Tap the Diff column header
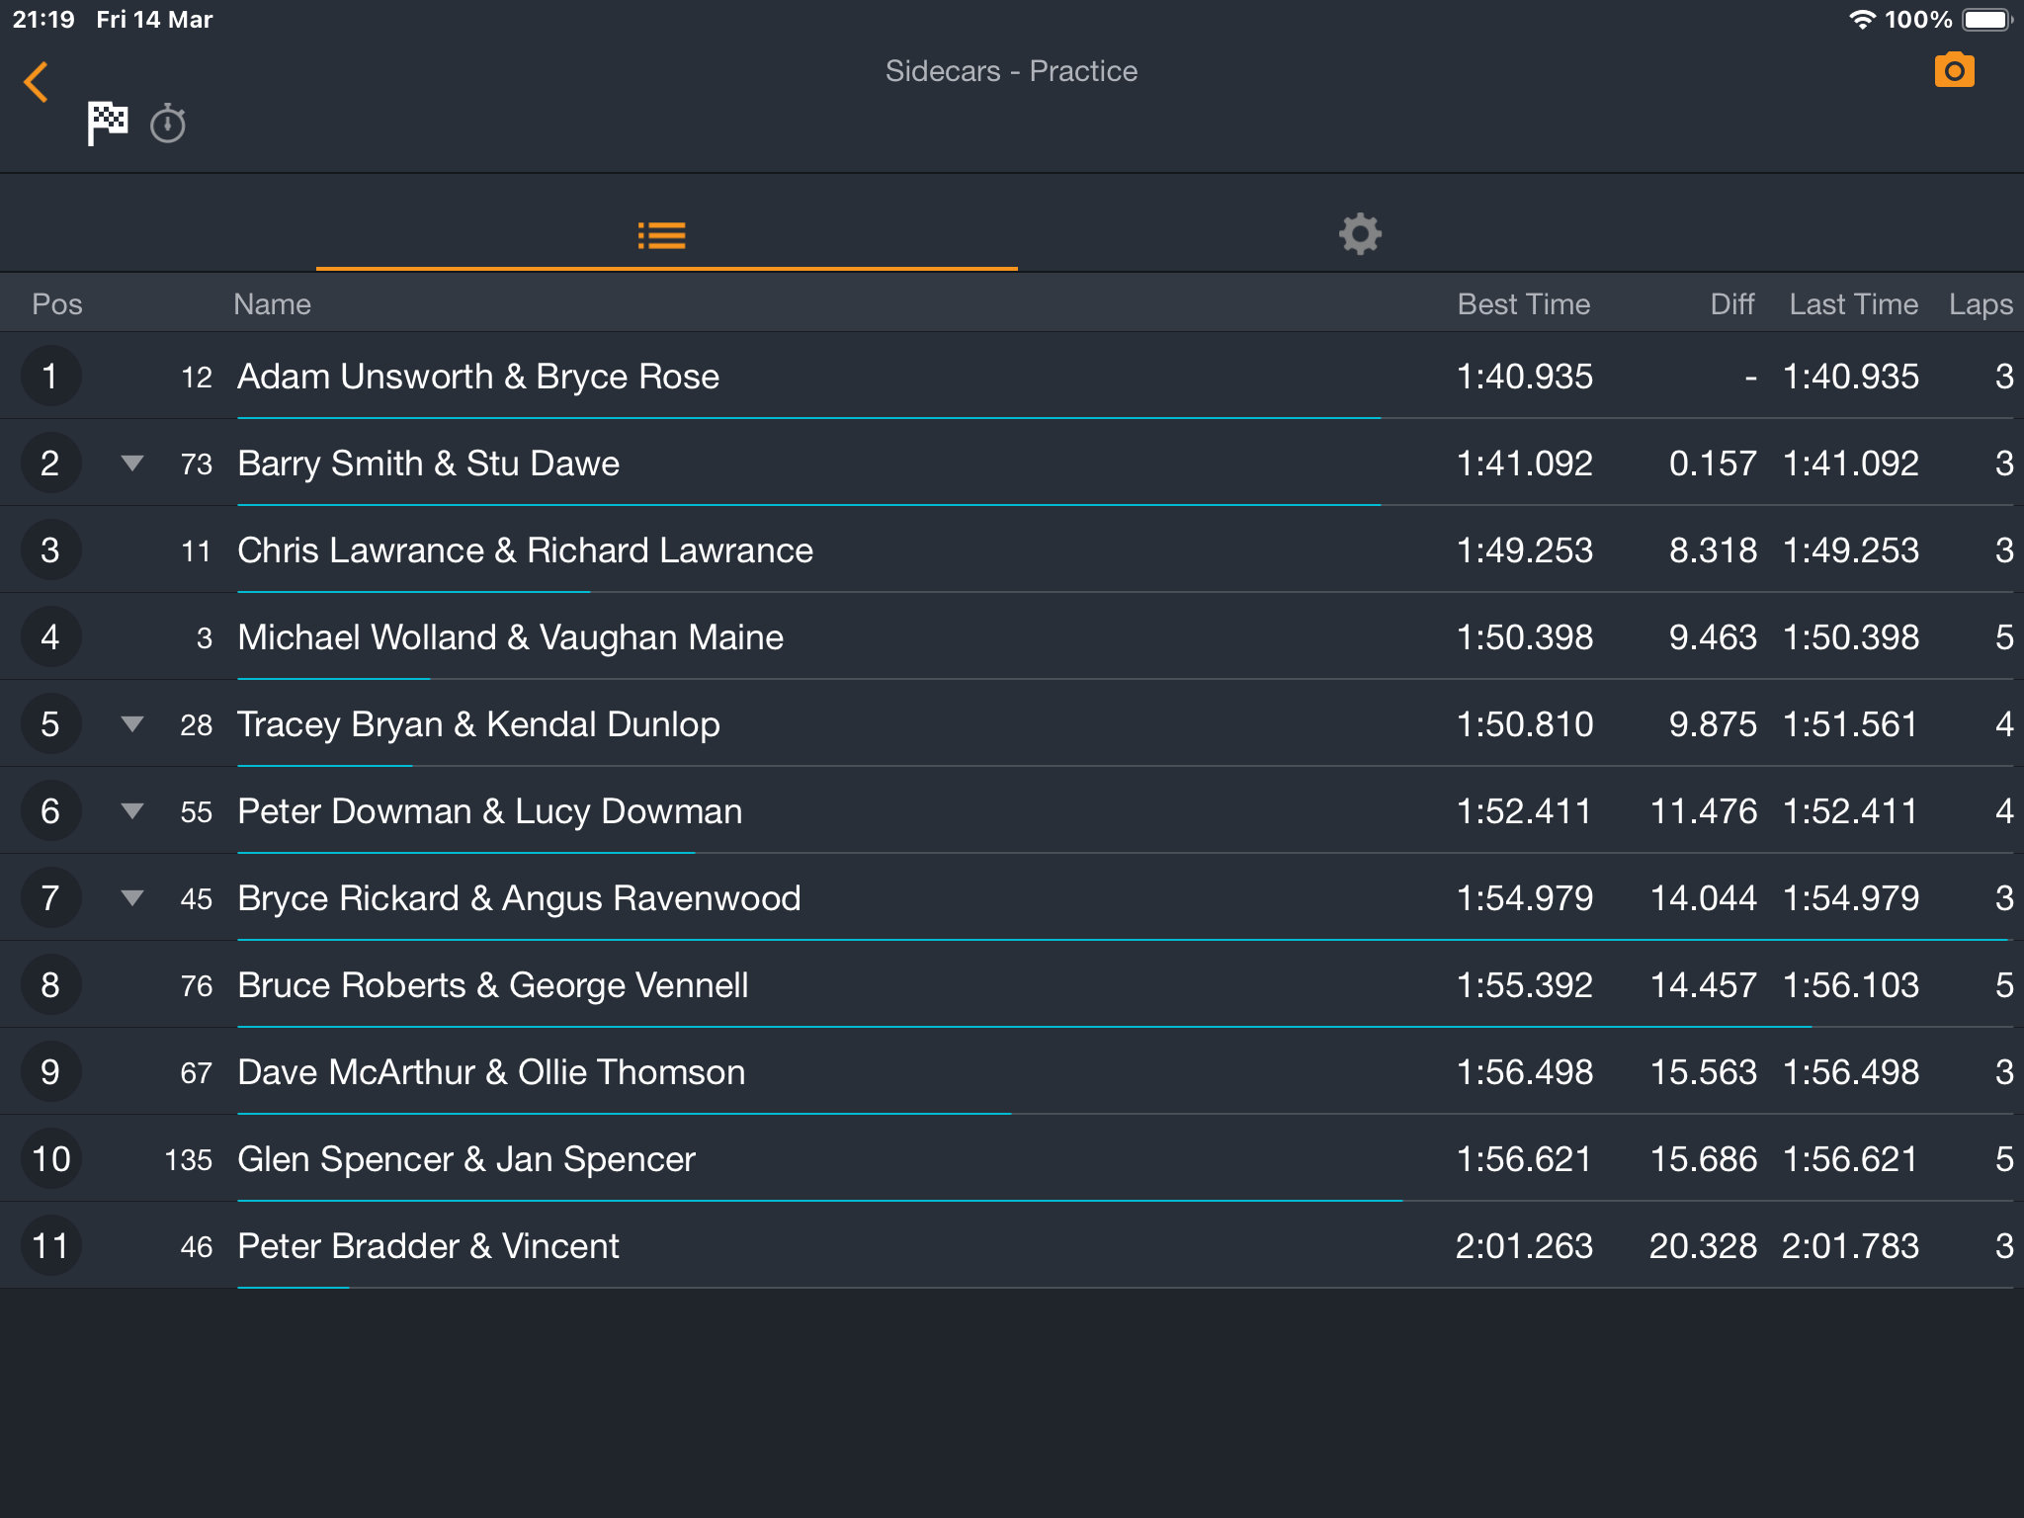Image resolution: width=2024 pixels, height=1518 pixels. (x=1732, y=303)
